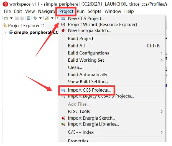Open the Scripts menu
The image size is (172, 146).
95,11
